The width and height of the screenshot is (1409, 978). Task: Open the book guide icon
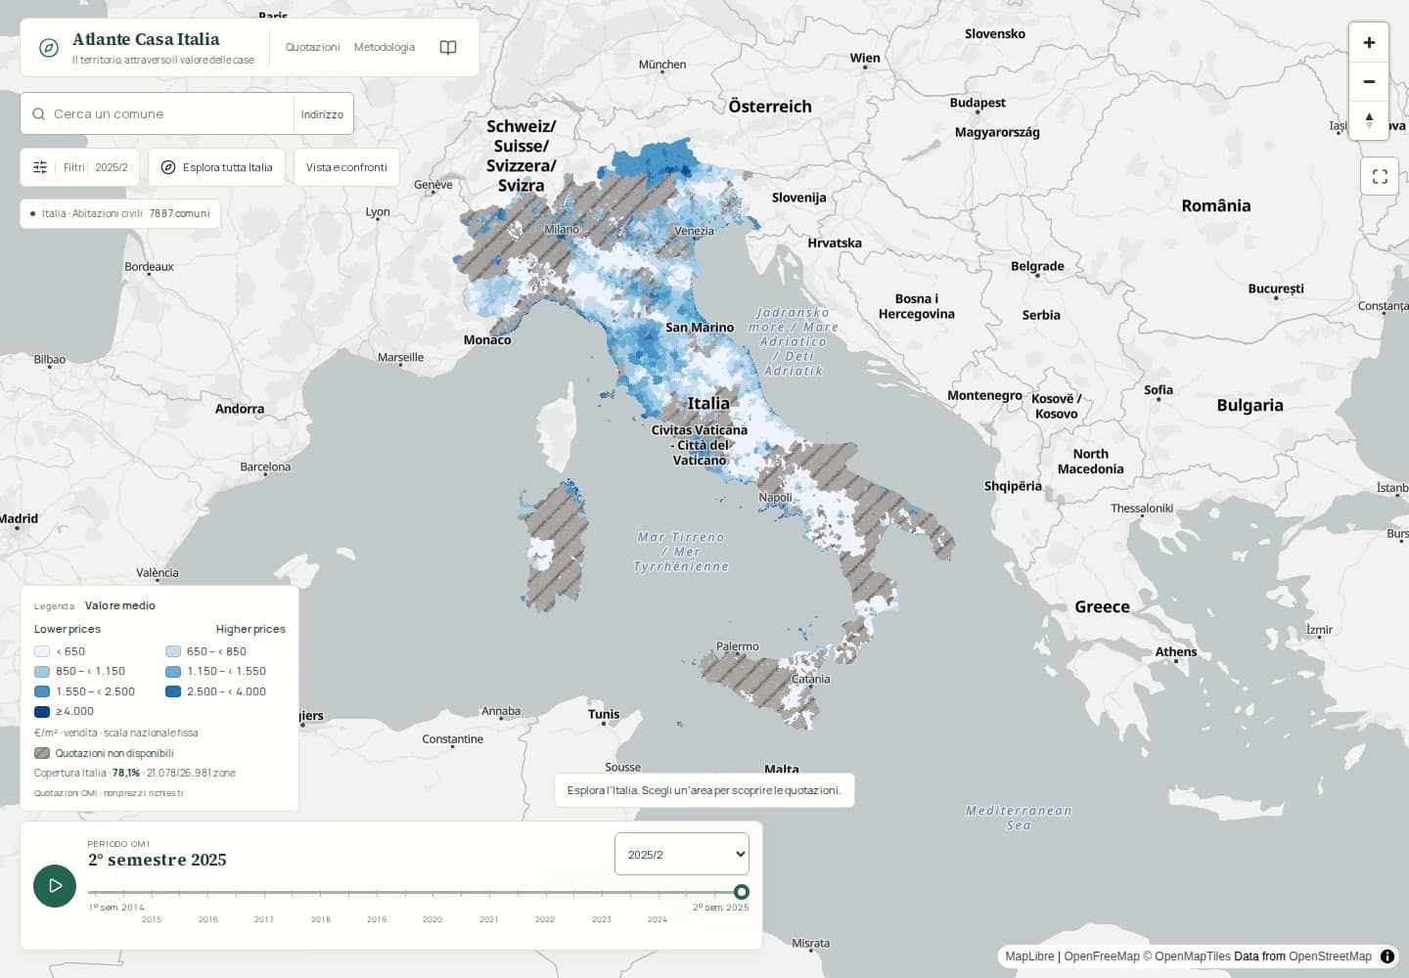pos(448,48)
